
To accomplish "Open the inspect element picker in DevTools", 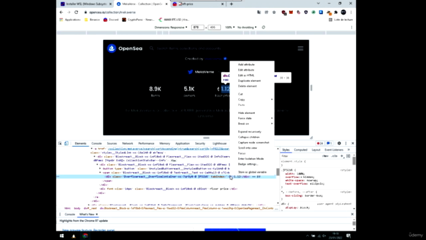I will [60, 143].
